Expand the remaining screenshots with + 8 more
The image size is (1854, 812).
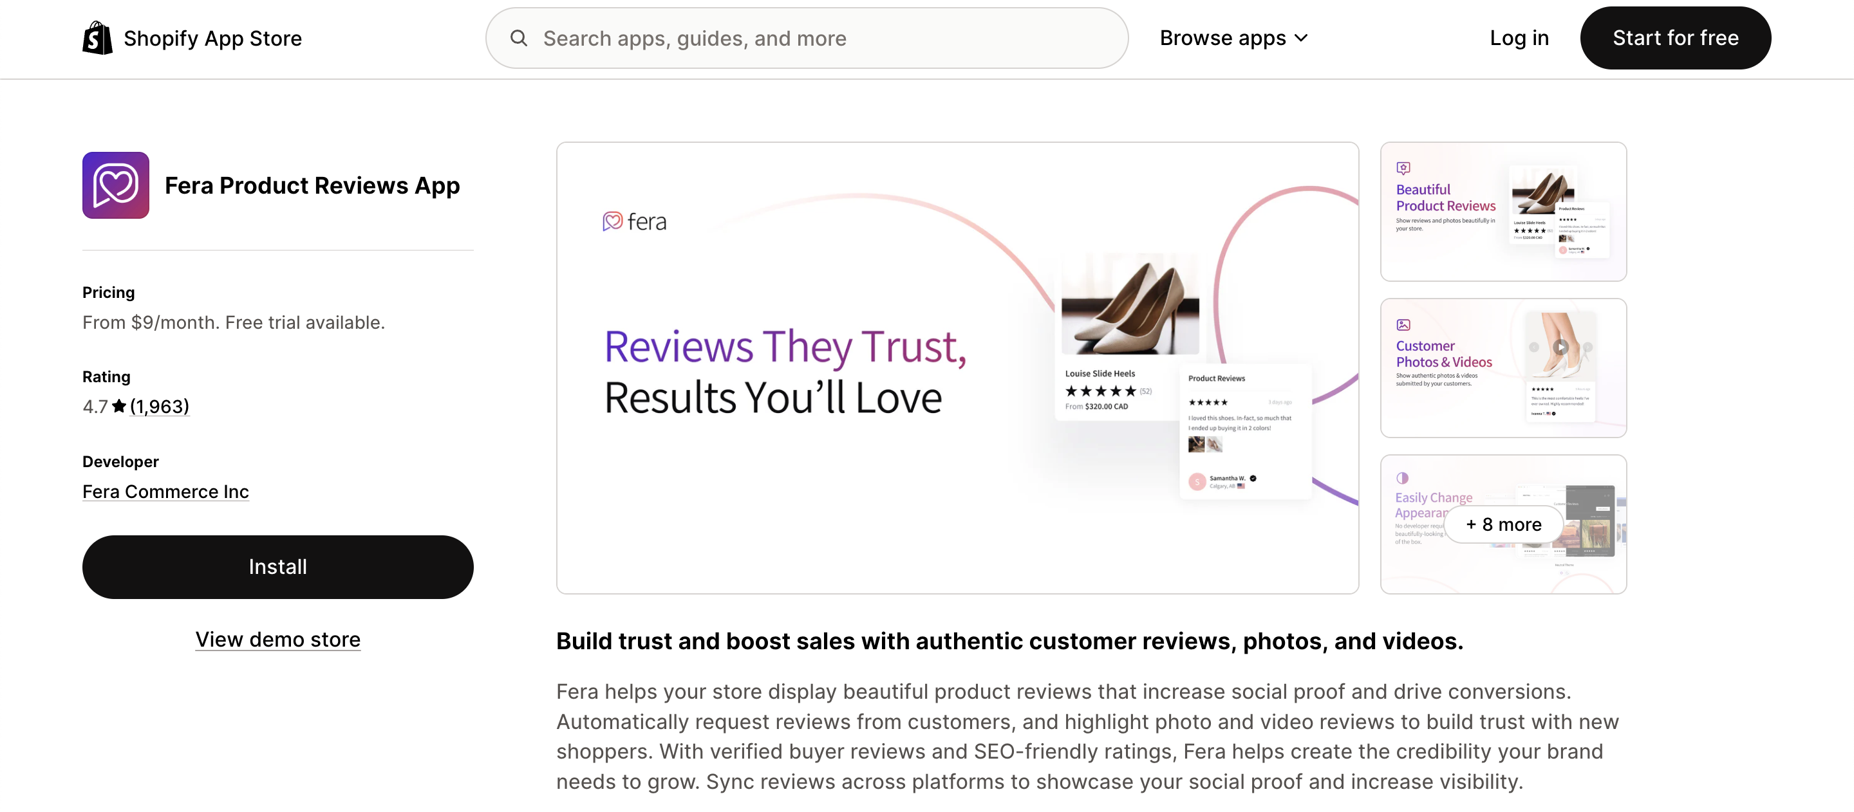1502,524
